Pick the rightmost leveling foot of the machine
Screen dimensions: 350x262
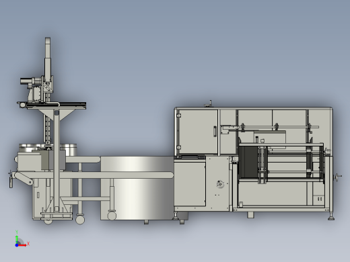pyautogui.click(x=331, y=216)
